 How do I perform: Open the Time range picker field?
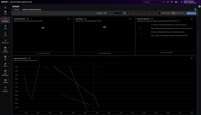coord(143,13)
